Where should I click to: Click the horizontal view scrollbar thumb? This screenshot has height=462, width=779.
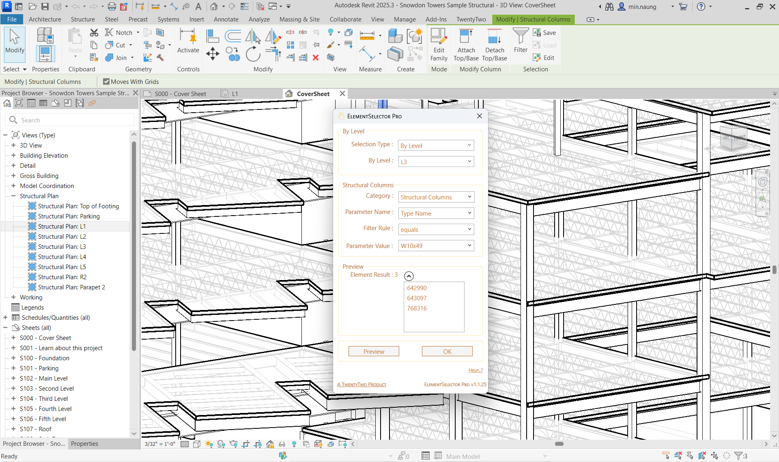[559, 444]
